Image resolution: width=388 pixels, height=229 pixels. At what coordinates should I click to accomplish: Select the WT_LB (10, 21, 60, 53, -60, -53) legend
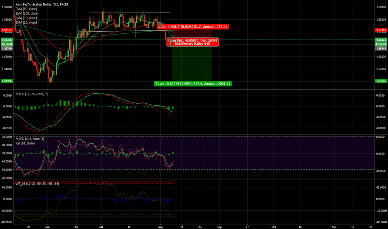click(37, 184)
